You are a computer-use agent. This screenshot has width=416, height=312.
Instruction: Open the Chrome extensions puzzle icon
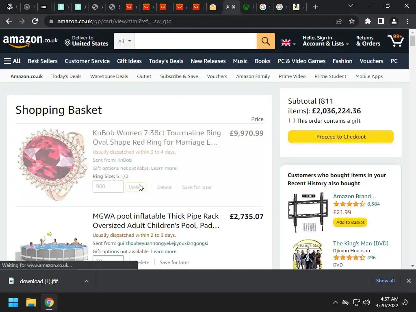coord(368,21)
